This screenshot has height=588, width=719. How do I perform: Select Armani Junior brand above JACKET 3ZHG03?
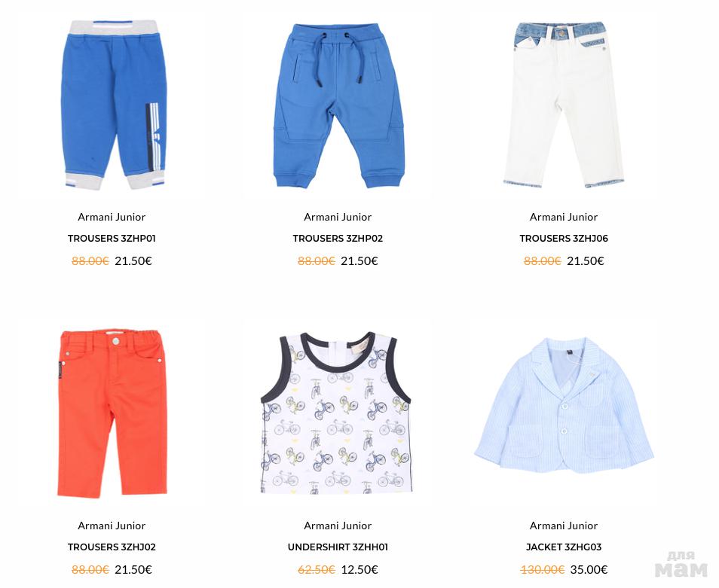[x=564, y=526]
